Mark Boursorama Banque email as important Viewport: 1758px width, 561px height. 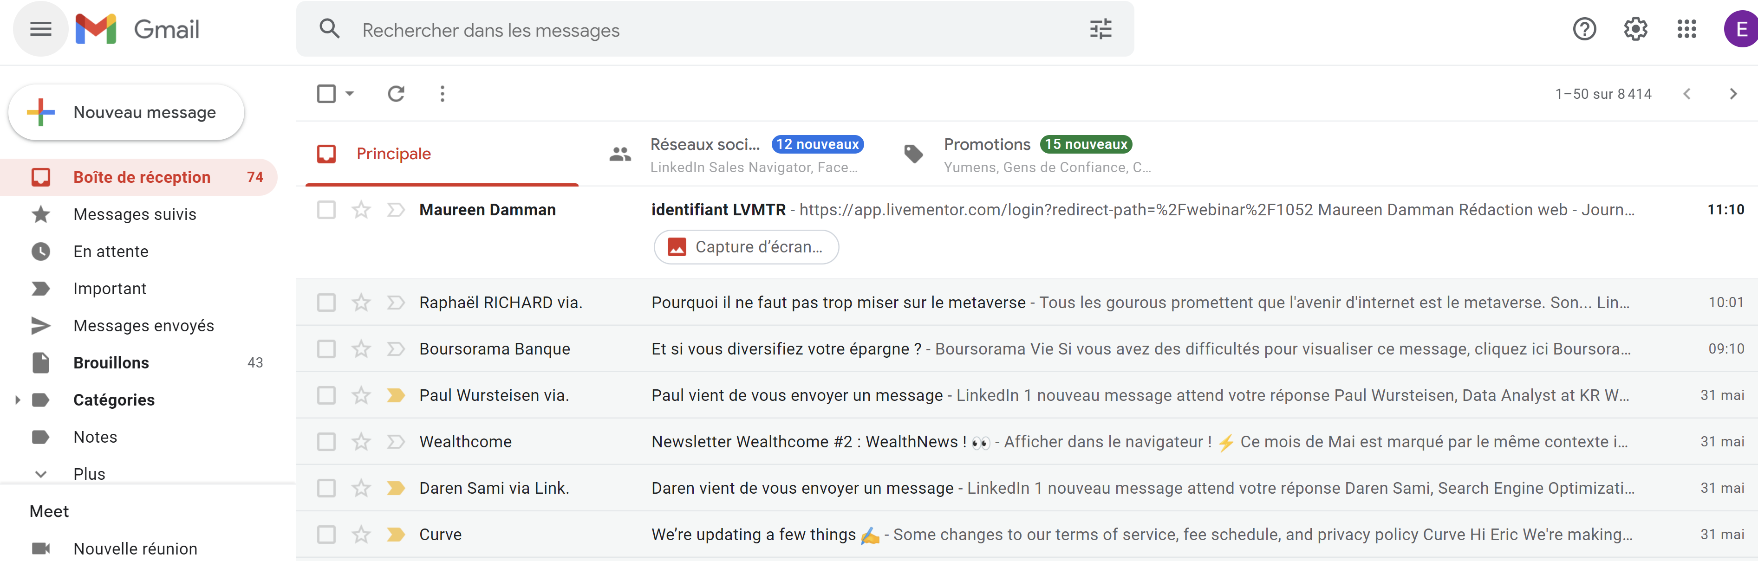tap(396, 349)
